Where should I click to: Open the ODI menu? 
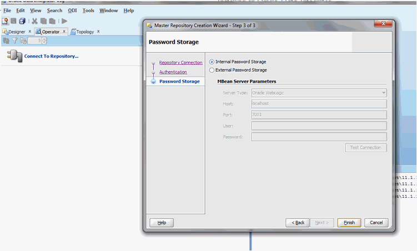[72, 11]
